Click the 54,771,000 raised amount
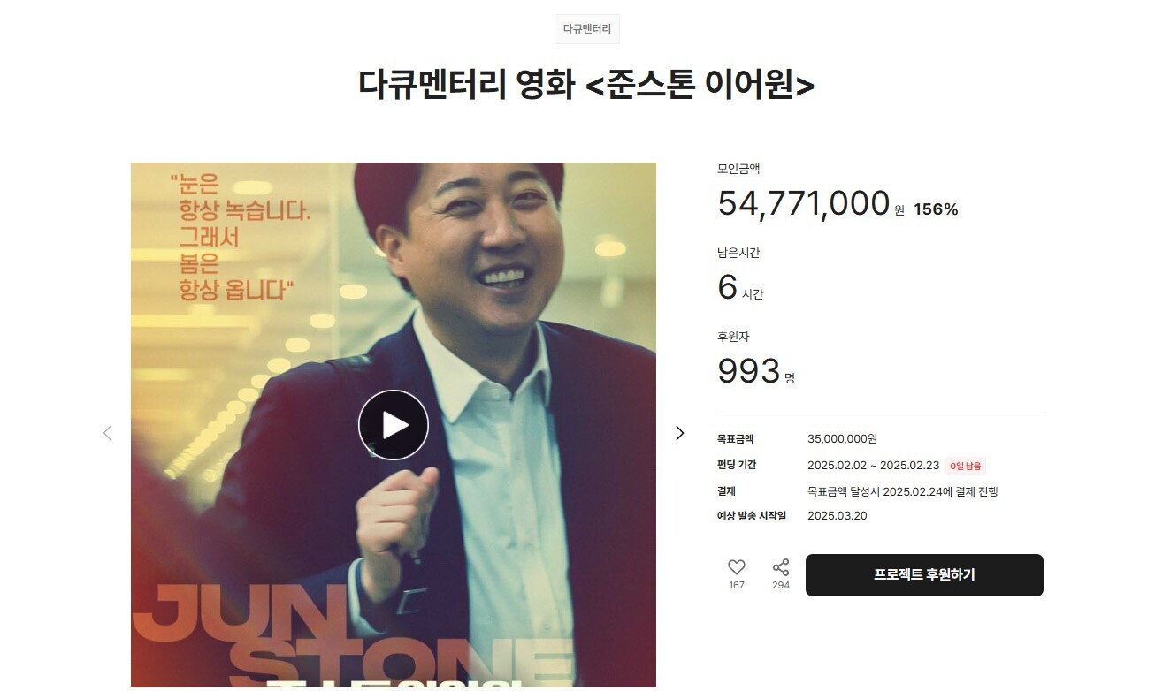The image size is (1155, 691). [x=803, y=203]
